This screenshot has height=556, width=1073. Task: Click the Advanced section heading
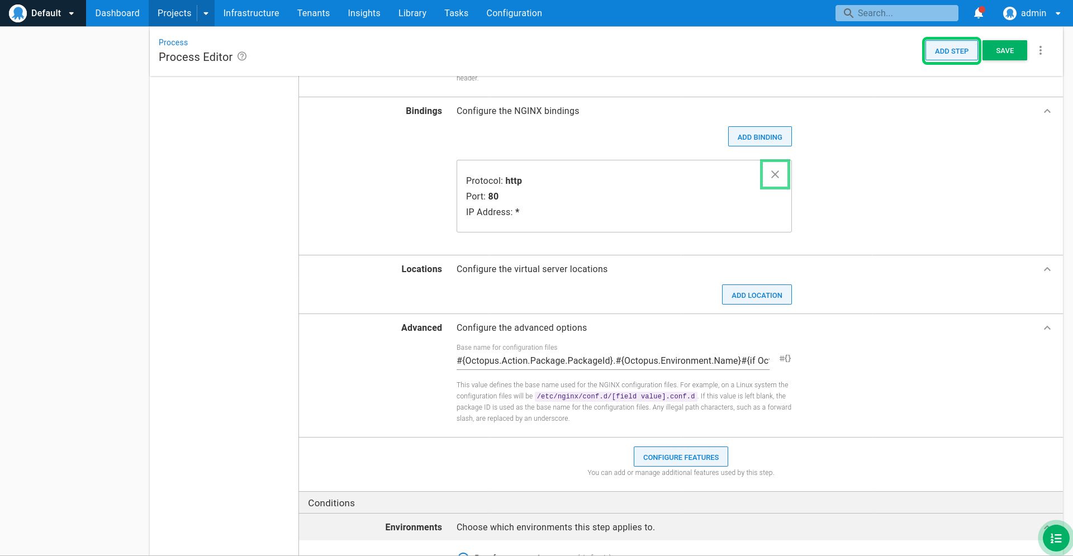click(421, 328)
